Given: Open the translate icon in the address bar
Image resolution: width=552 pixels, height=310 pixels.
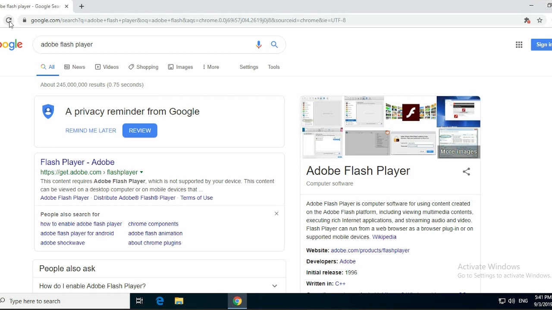Looking at the screenshot, I should coord(527,20).
